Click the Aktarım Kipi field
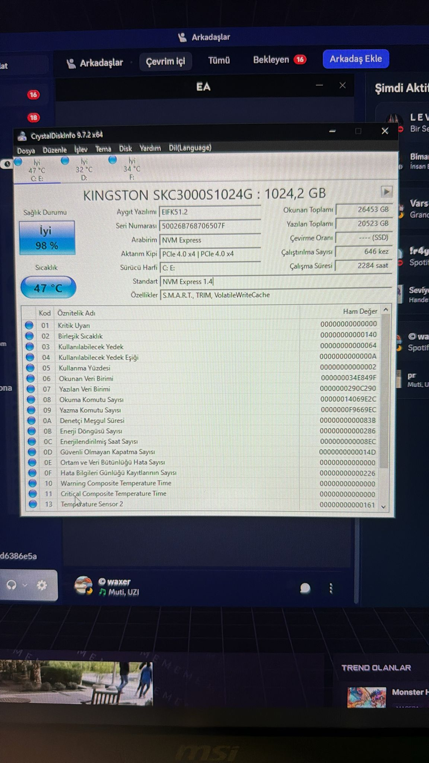429x763 pixels. pos(210,254)
